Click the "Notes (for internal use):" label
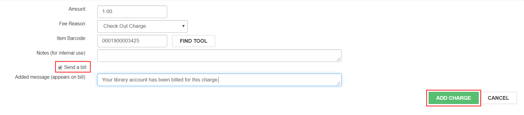This screenshot has width=524, height=115. tap(61, 53)
